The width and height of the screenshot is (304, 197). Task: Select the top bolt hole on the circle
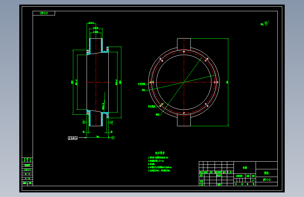(184, 52)
